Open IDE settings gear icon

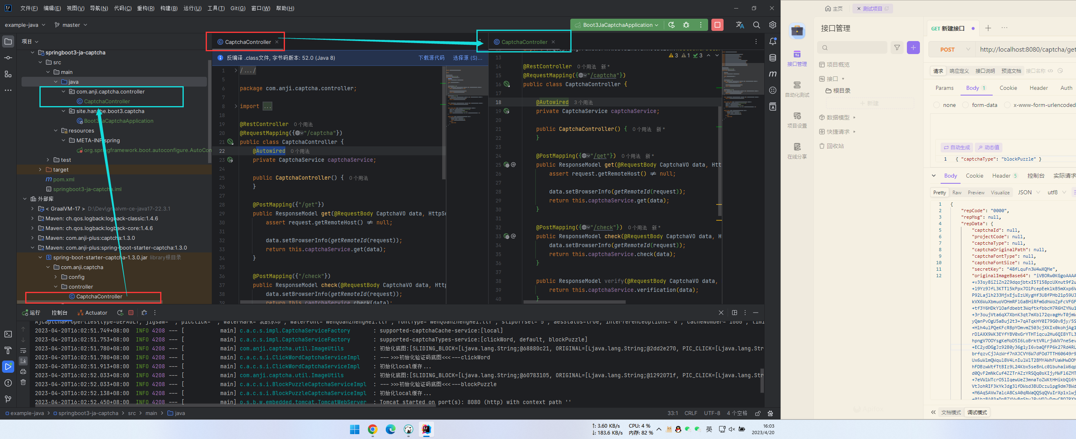pos(772,25)
